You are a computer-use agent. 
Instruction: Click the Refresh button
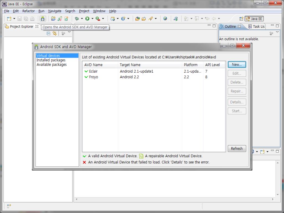point(237,149)
